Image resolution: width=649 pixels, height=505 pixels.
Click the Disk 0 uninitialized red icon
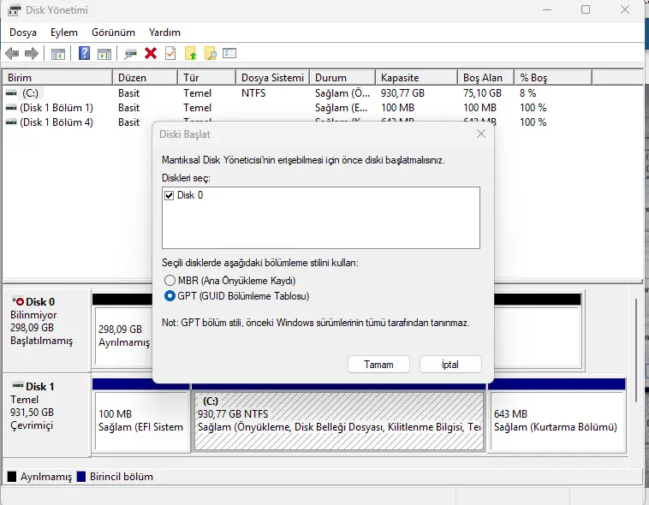[18, 301]
